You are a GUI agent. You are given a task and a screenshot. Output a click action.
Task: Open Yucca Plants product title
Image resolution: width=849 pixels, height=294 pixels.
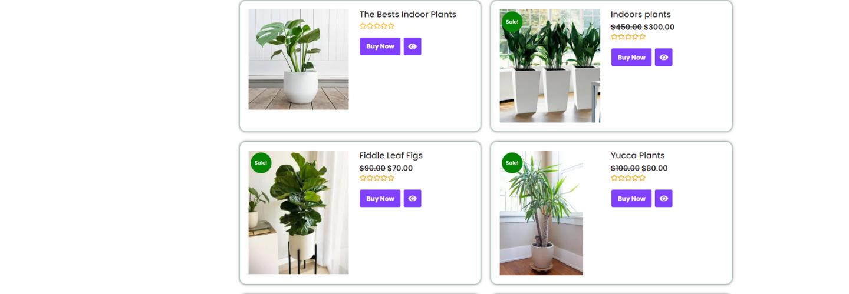[637, 156]
